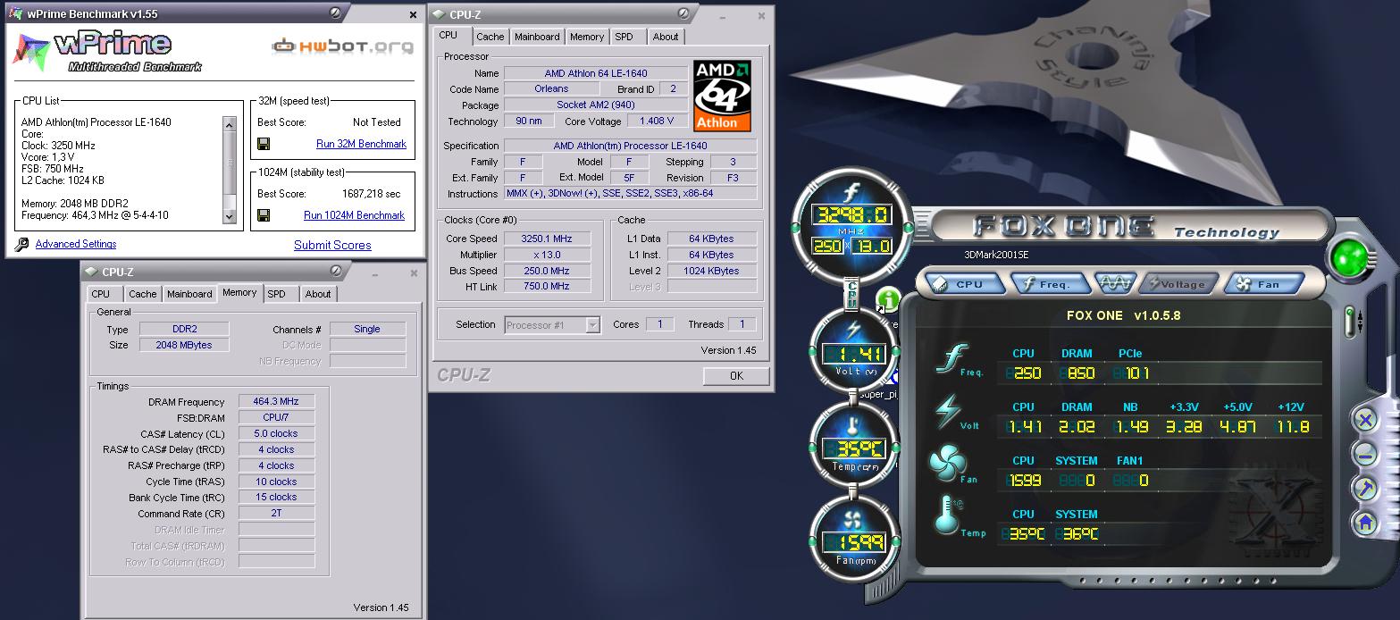This screenshot has width=1400, height=620.
Task: Click the Fox One +12V reading 11.8
Action: (1291, 427)
